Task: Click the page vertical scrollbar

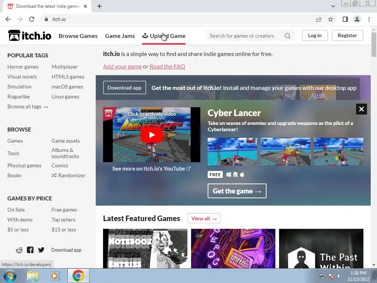Action: 374,45
